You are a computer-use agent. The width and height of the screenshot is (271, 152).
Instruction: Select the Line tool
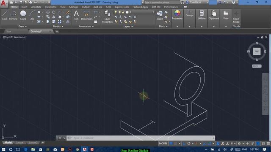pyautogui.click(x=5, y=15)
